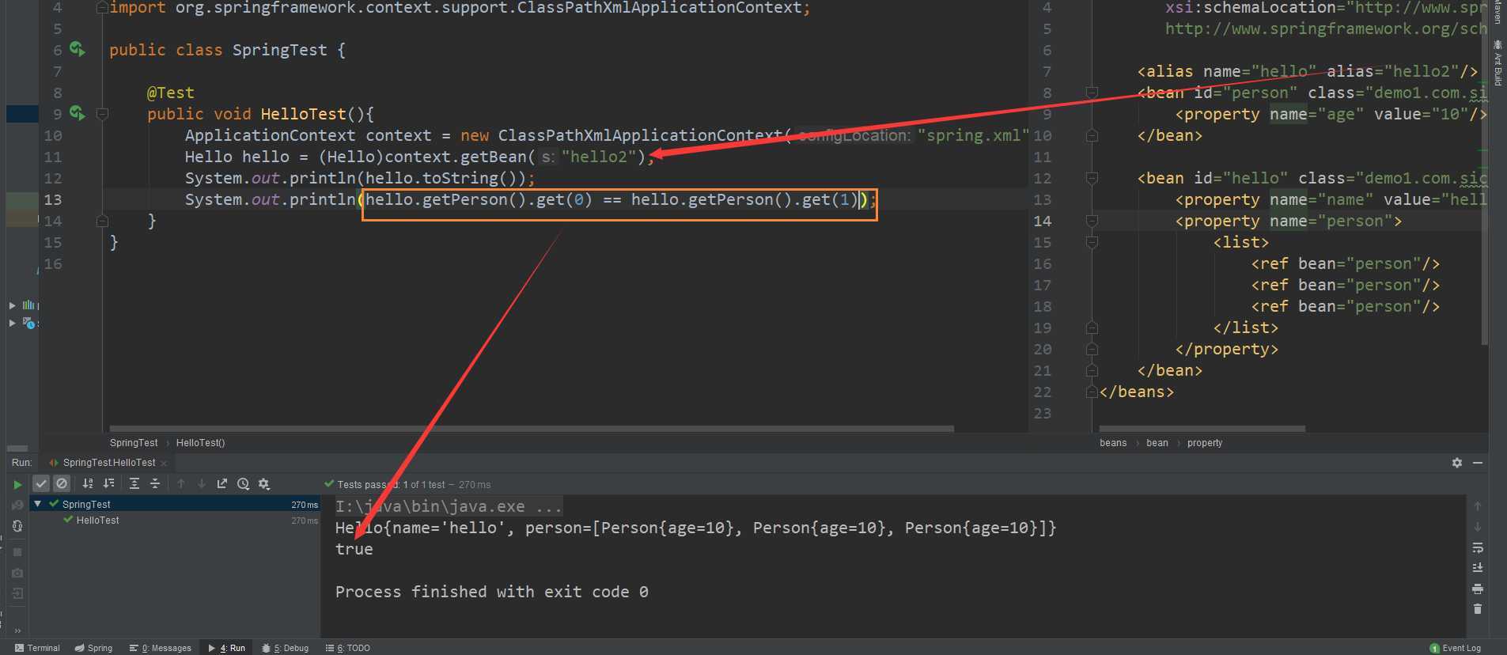1507x655 pixels.
Task: Select HelloTest in test results tree
Action: pyautogui.click(x=97, y=520)
